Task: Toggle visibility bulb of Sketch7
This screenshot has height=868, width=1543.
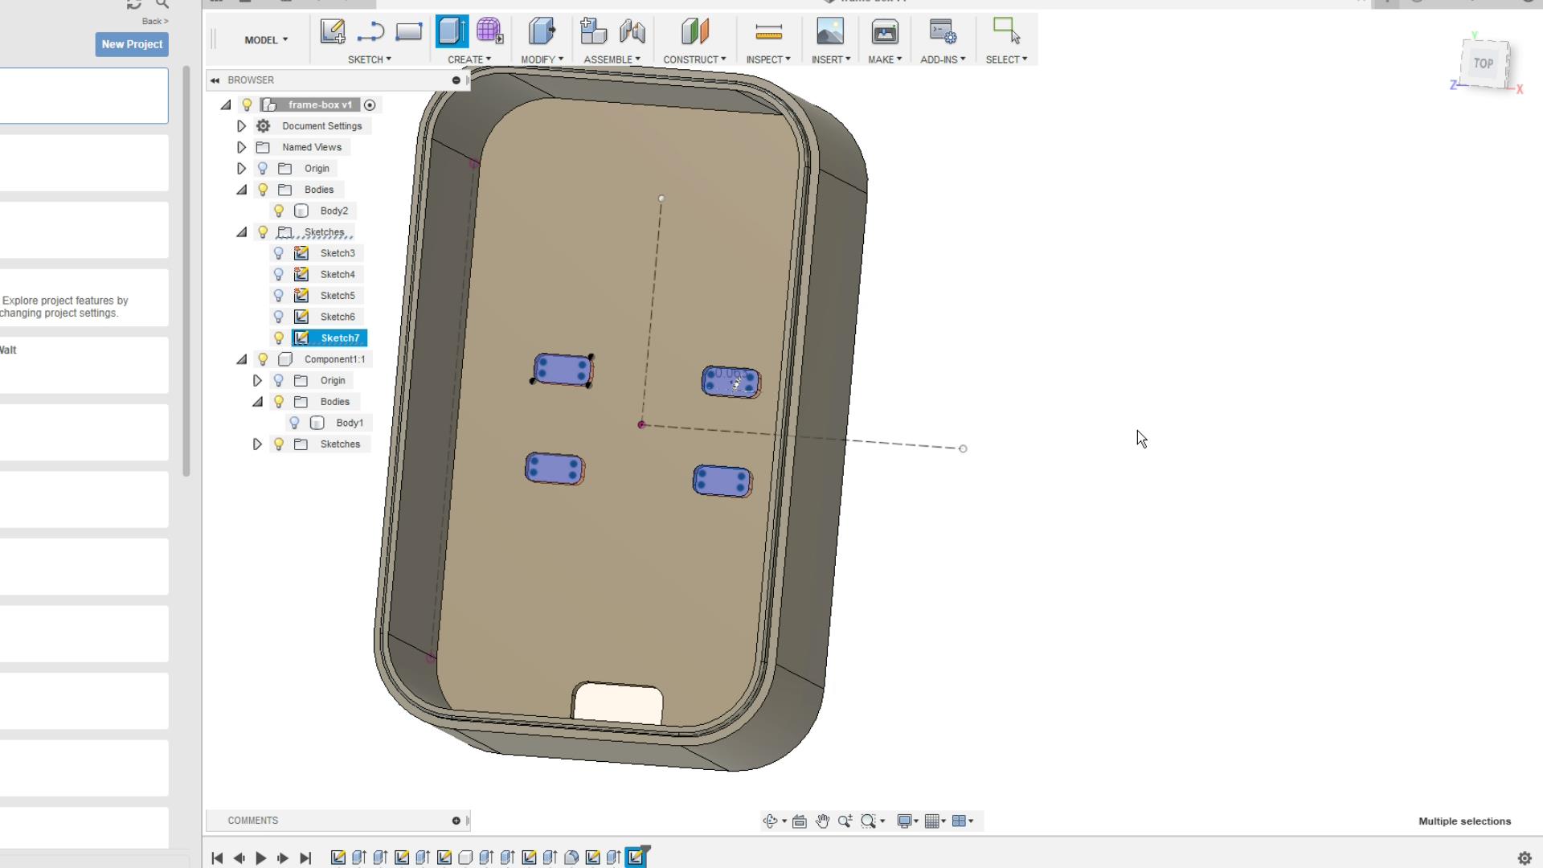Action: [279, 338]
